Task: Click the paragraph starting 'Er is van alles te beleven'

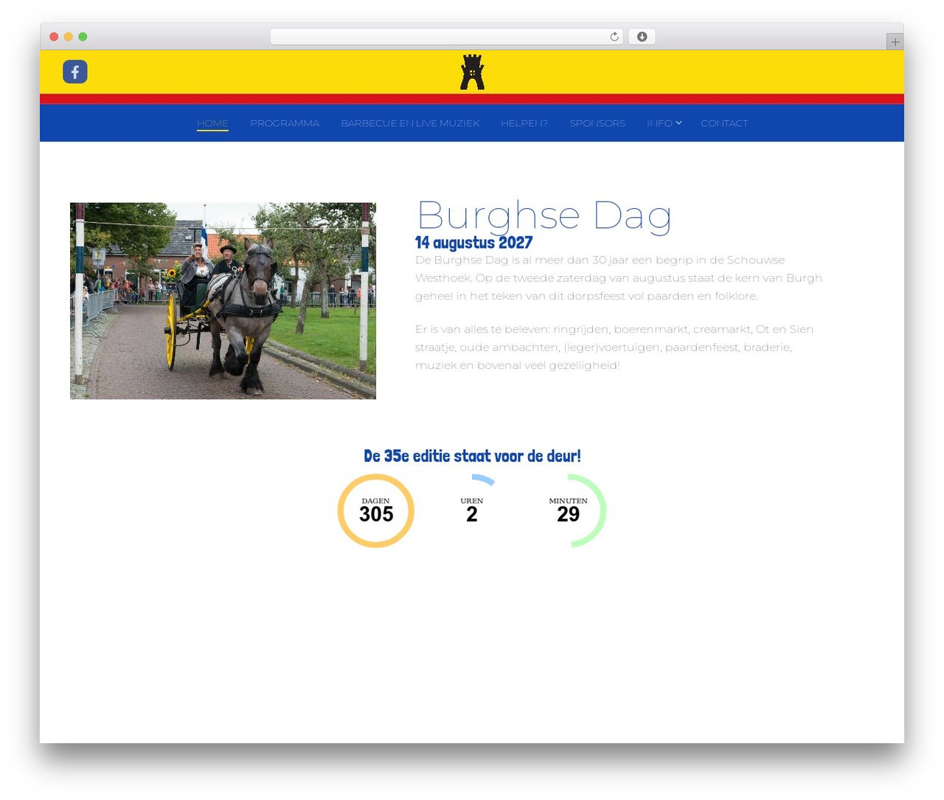Action: point(614,348)
